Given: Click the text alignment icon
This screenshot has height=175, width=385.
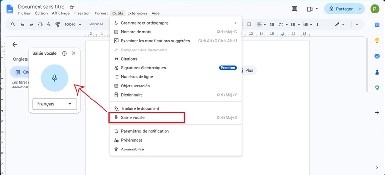Looking at the screenshot, I should [x=259, y=25].
